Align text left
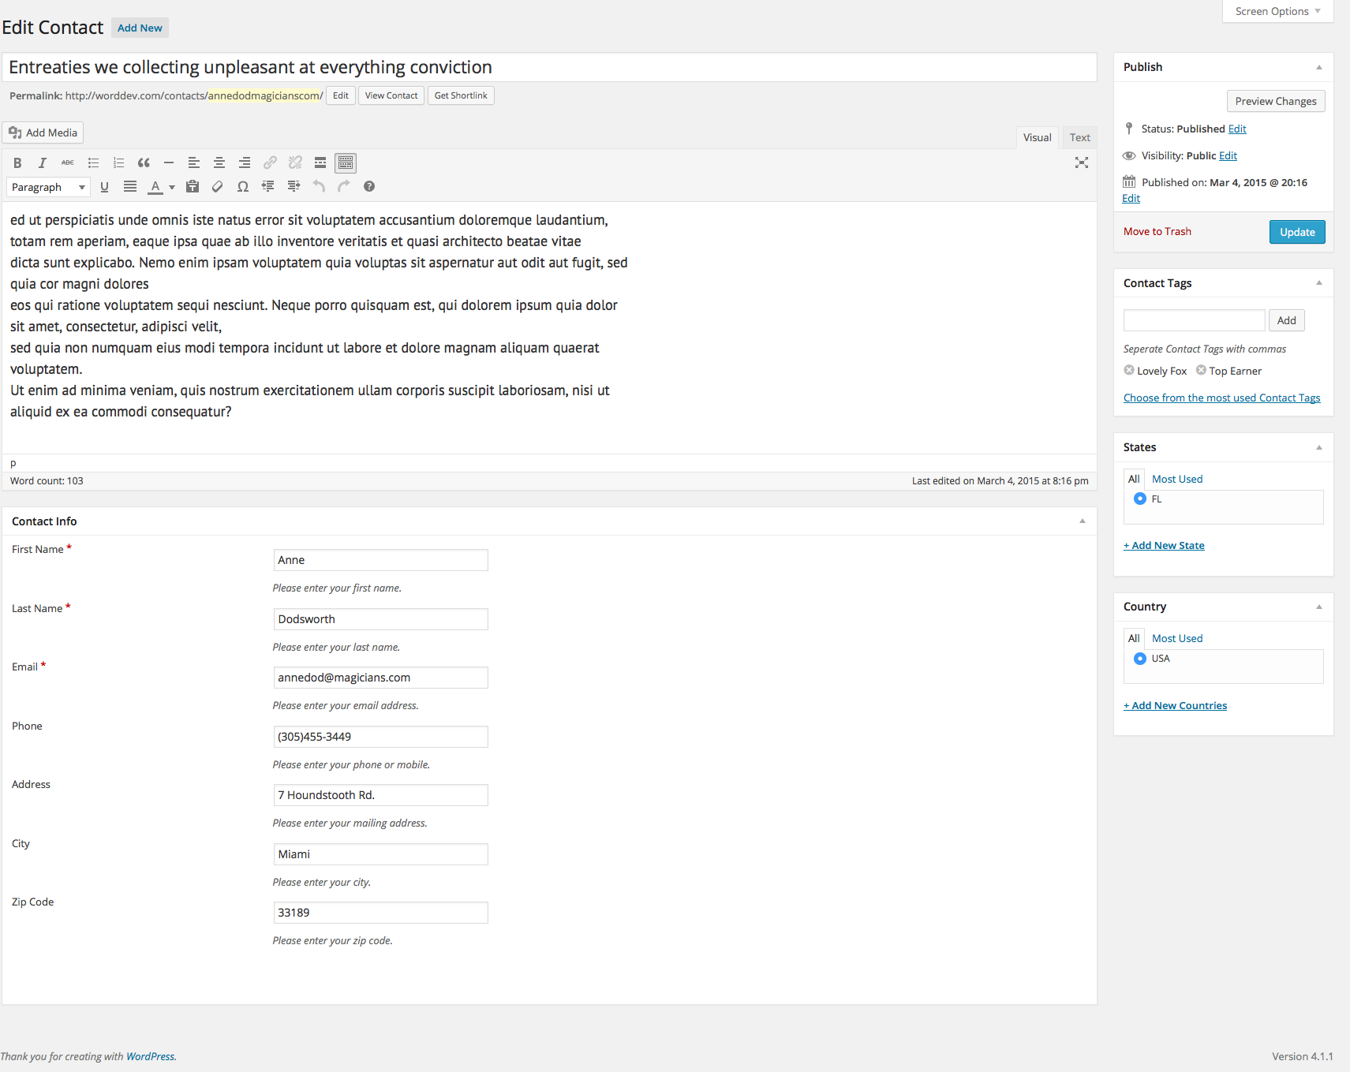 coord(194,162)
